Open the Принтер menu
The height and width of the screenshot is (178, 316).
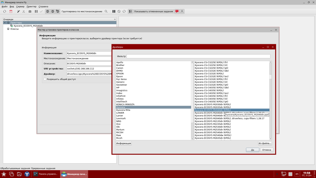tap(31, 6)
